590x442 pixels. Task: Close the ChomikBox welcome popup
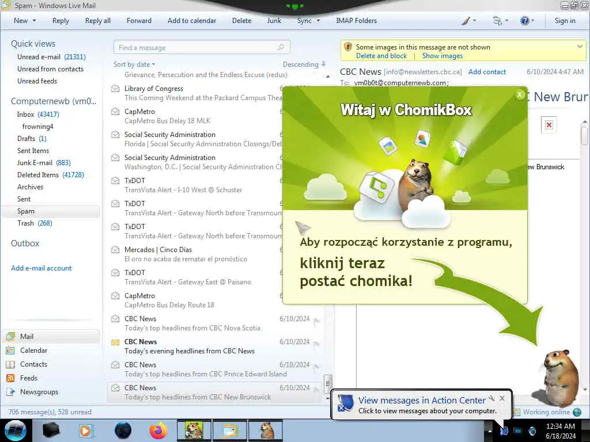tap(520, 95)
